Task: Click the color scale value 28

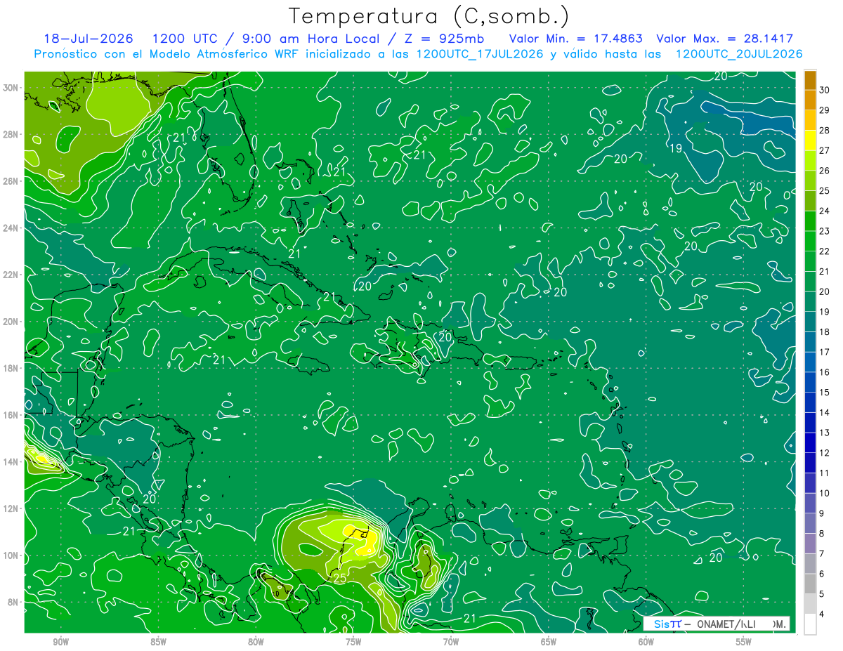Action: point(824,130)
